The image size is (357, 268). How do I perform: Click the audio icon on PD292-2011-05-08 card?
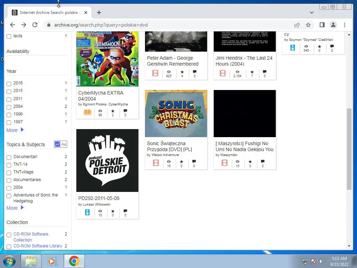(x=87, y=213)
